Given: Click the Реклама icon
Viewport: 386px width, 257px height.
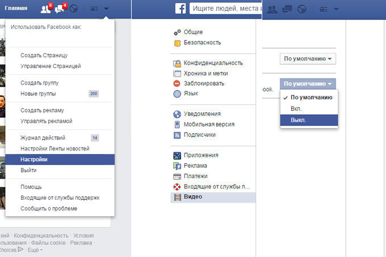Looking at the screenshot, I should coord(177,166).
